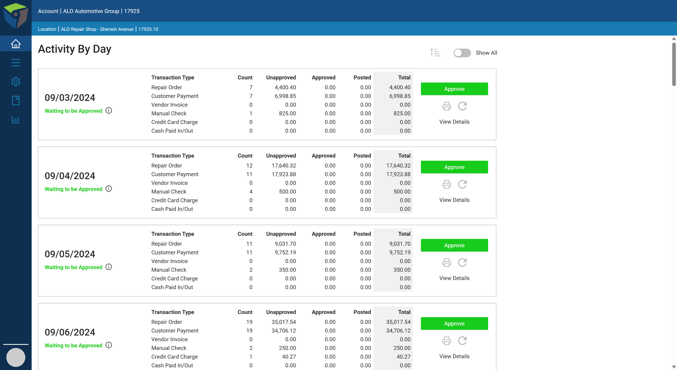Click the info icon next to 09/03/2024 status
This screenshot has width=677, height=370.
109,110
